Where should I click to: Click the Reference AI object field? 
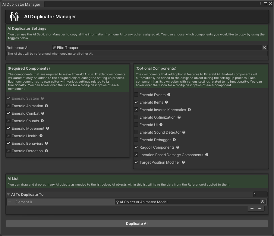tap(160, 47)
